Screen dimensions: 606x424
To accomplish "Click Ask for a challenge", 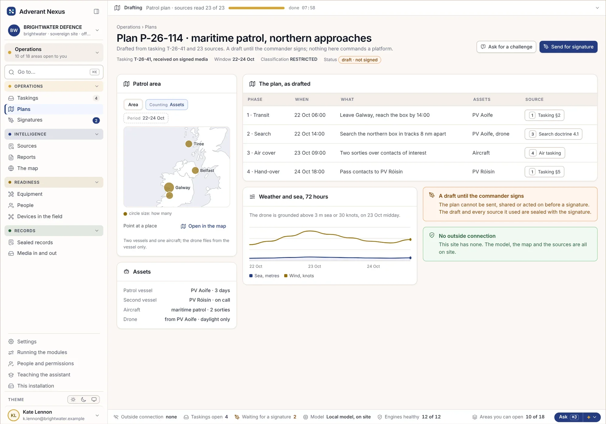I will click(506, 47).
